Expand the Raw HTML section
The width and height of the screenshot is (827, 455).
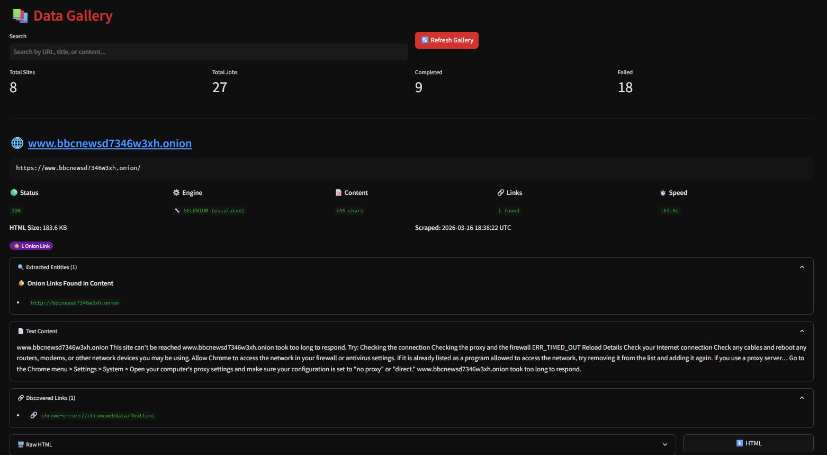click(665, 444)
